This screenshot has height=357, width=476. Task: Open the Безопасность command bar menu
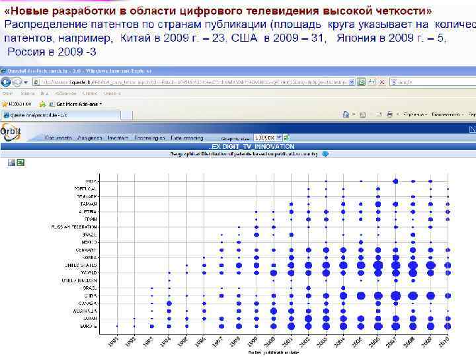pyautogui.click(x=448, y=115)
